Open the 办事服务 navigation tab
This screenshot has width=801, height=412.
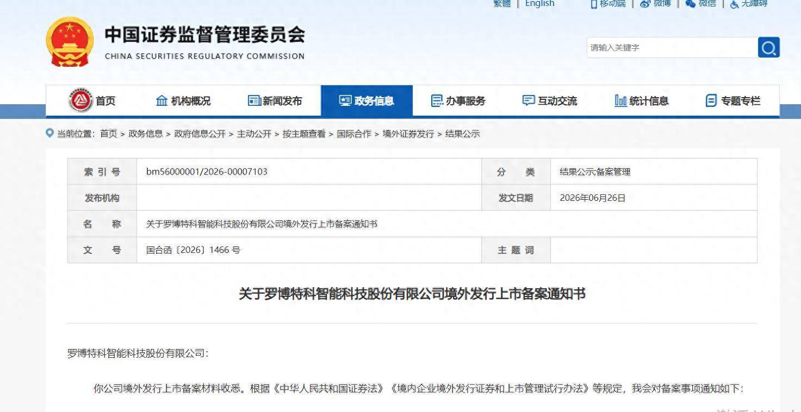pyautogui.click(x=458, y=100)
